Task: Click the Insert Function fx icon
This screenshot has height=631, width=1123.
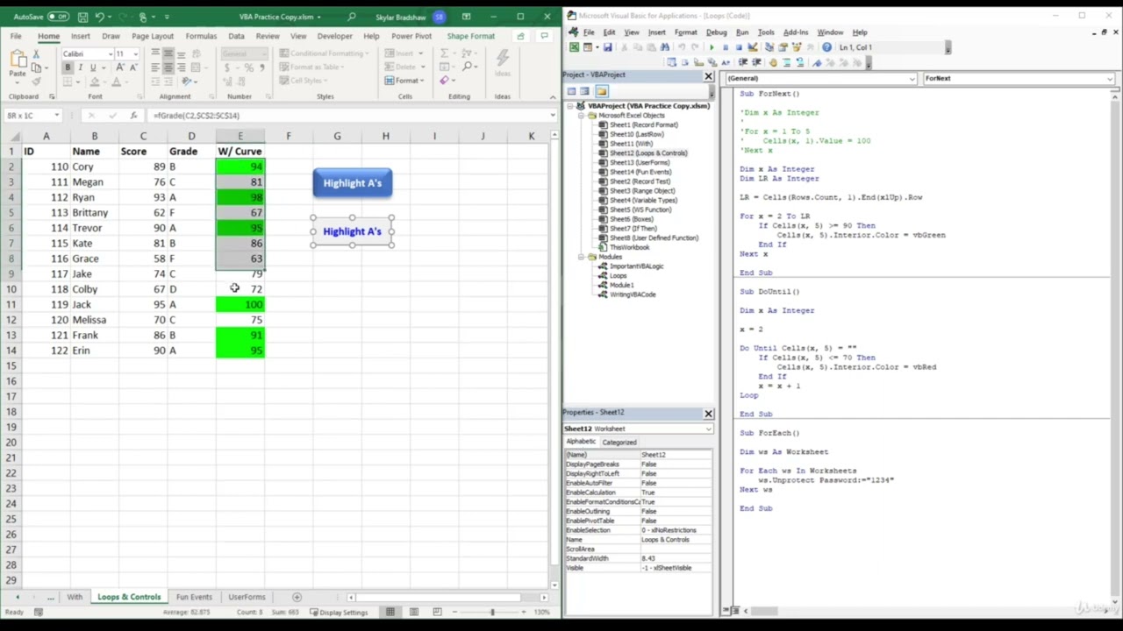Action: coord(133,115)
